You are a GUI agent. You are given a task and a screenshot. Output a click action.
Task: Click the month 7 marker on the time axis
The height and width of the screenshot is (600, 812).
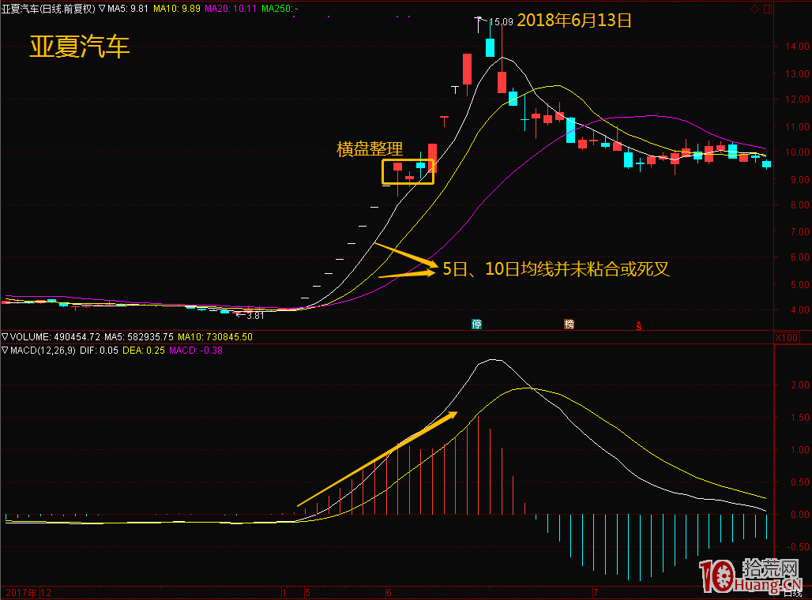pos(596,593)
